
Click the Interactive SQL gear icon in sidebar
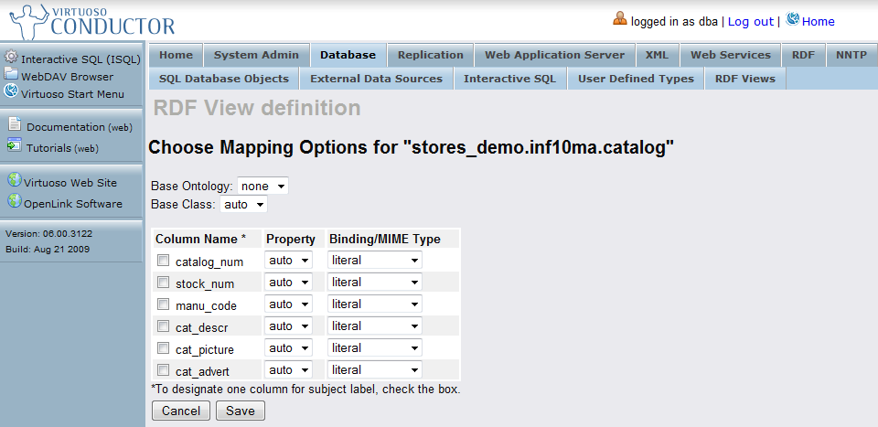[x=11, y=58]
